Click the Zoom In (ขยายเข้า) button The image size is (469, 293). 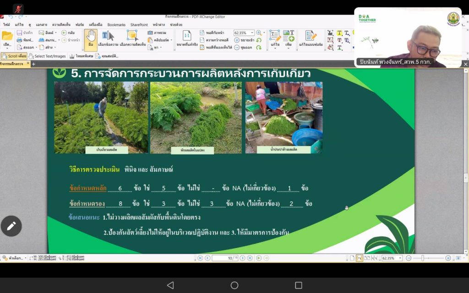(245, 40)
